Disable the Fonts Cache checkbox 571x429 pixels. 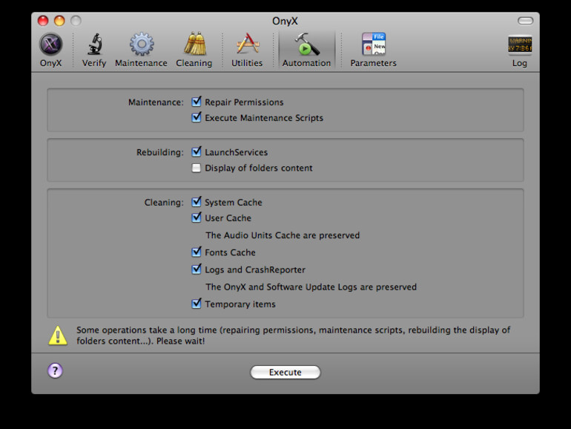tap(197, 252)
